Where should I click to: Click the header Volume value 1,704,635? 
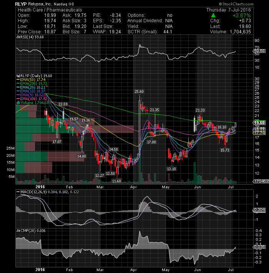[240, 32]
